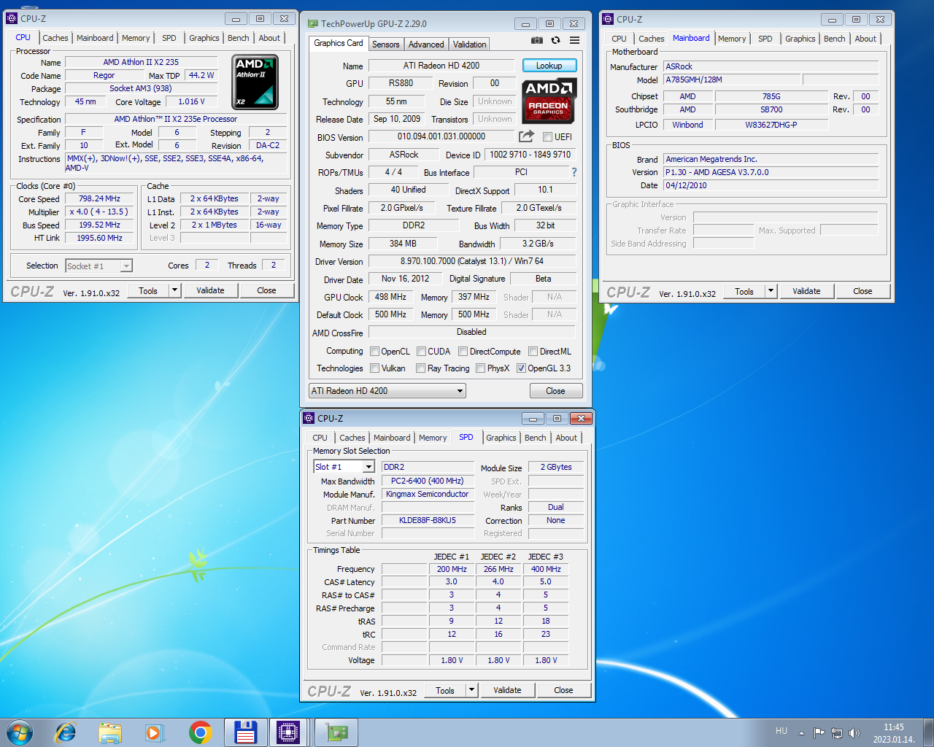Screen dimensions: 934x747
Task: Click the A785GMH/128M model value
Action: click(732, 80)
